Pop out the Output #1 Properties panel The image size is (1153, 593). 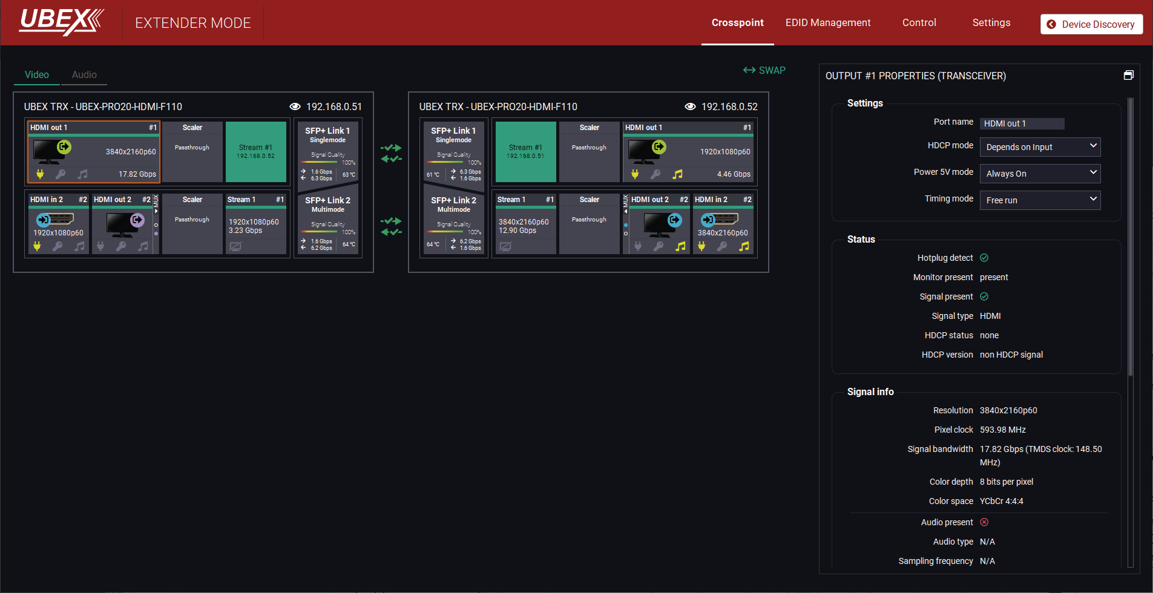1128,76
